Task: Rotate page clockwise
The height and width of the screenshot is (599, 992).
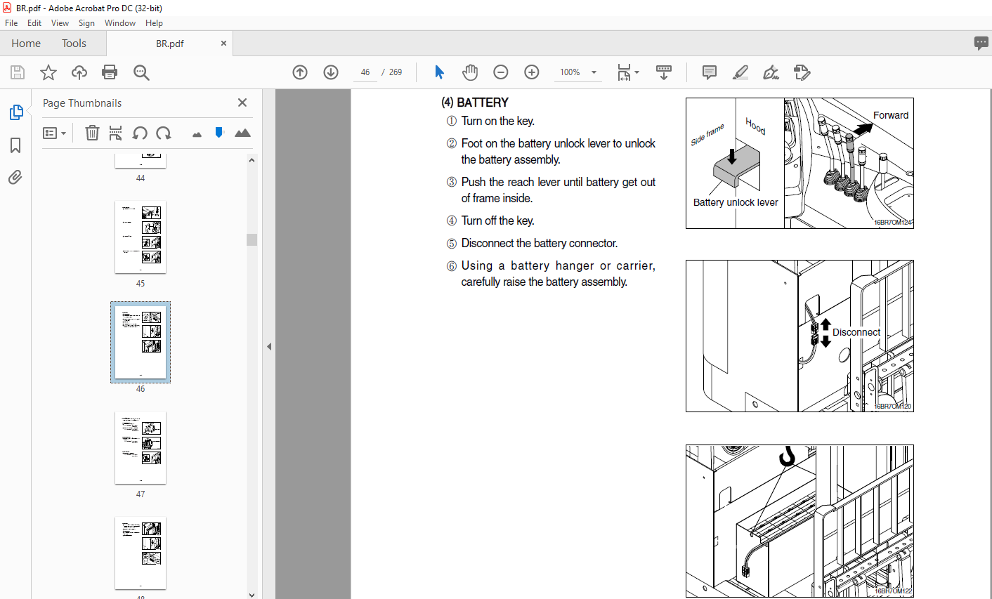Action: tap(164, 133)
